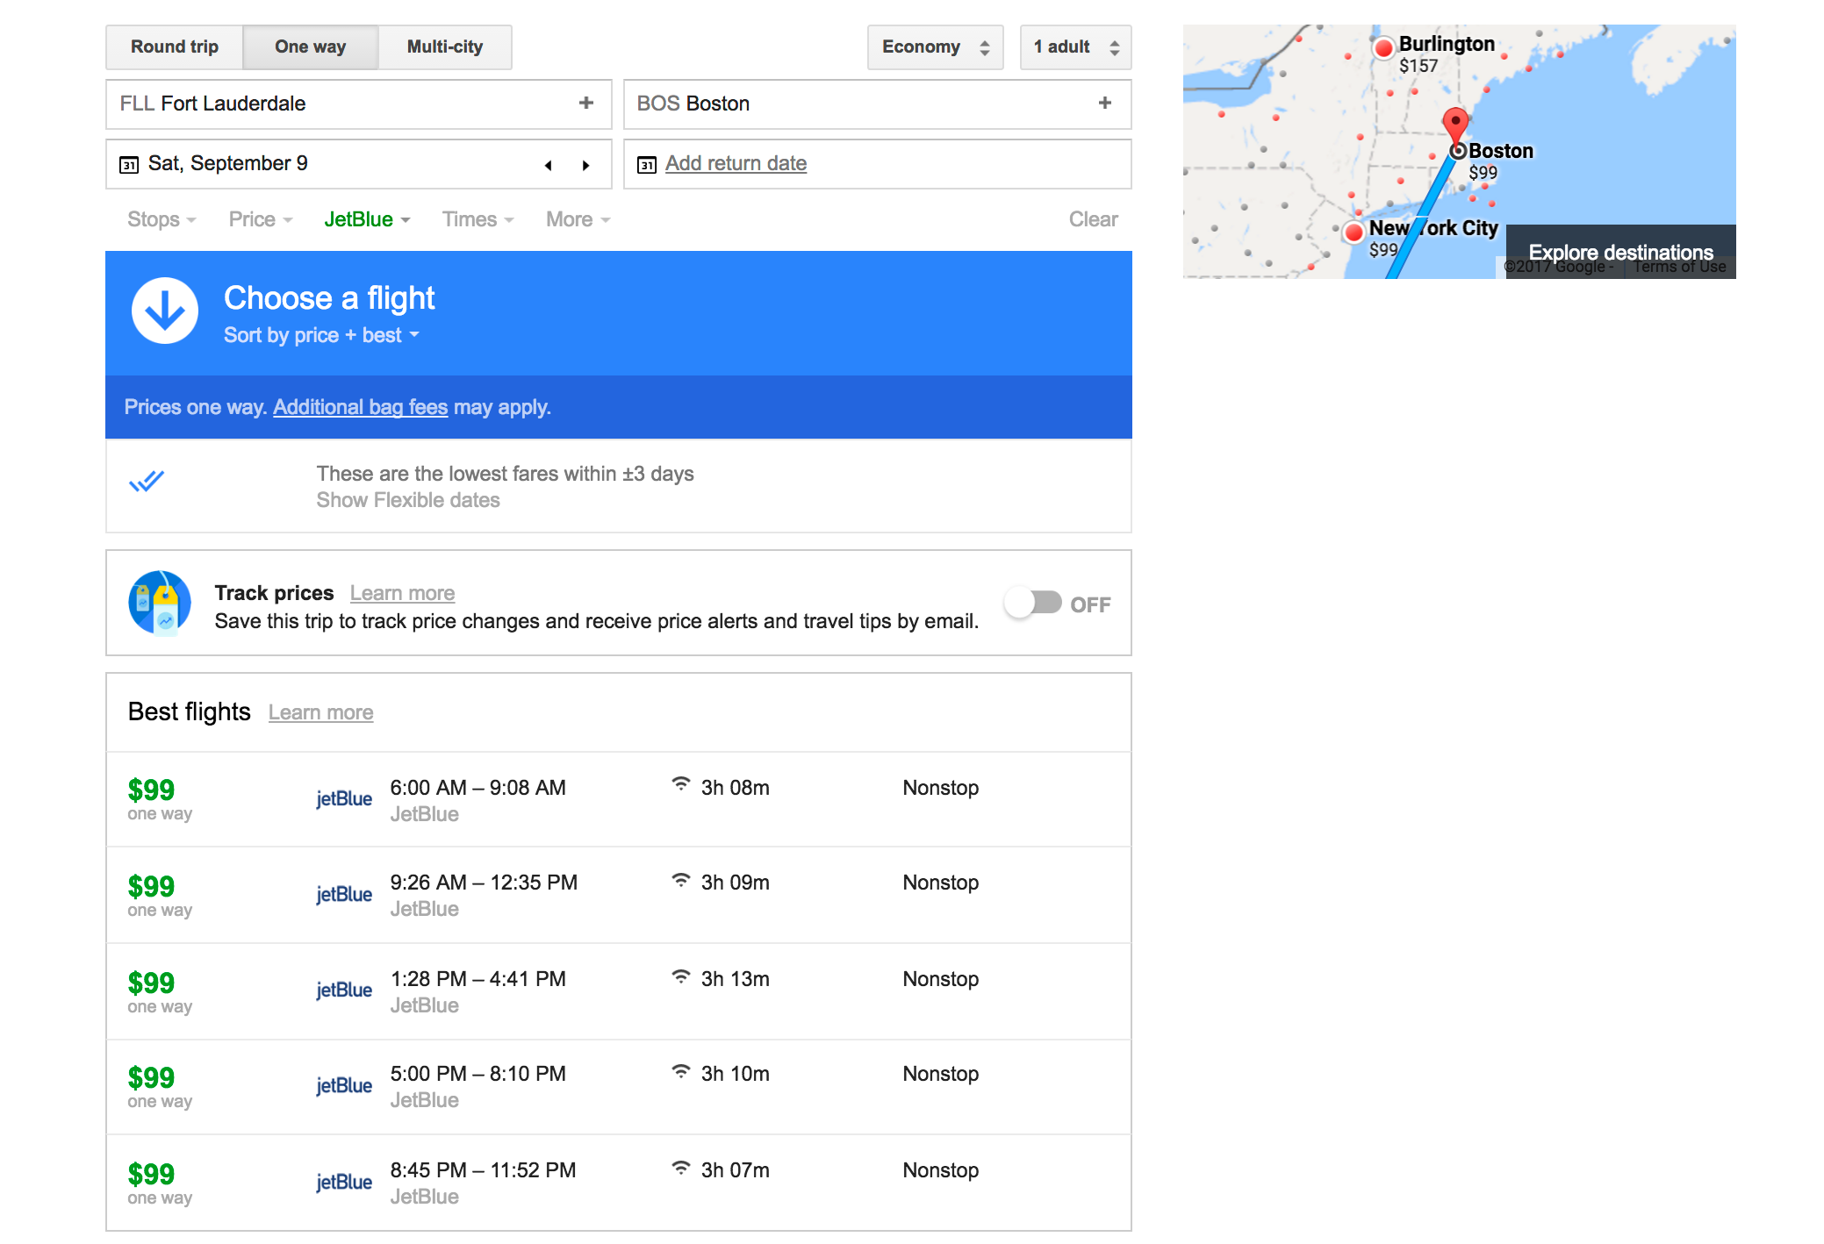Click Clear to reset filters
1824x1244 pixels.
[1093, 219]
